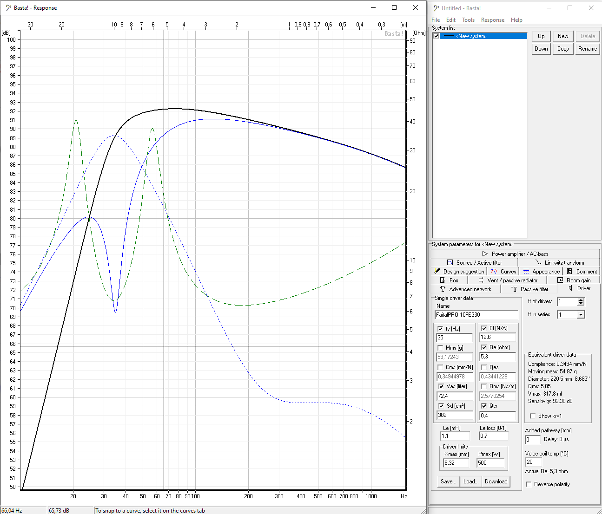Maximize the Basta! Response window
This screenshot has height=514, width=602.
pos(394,7)
